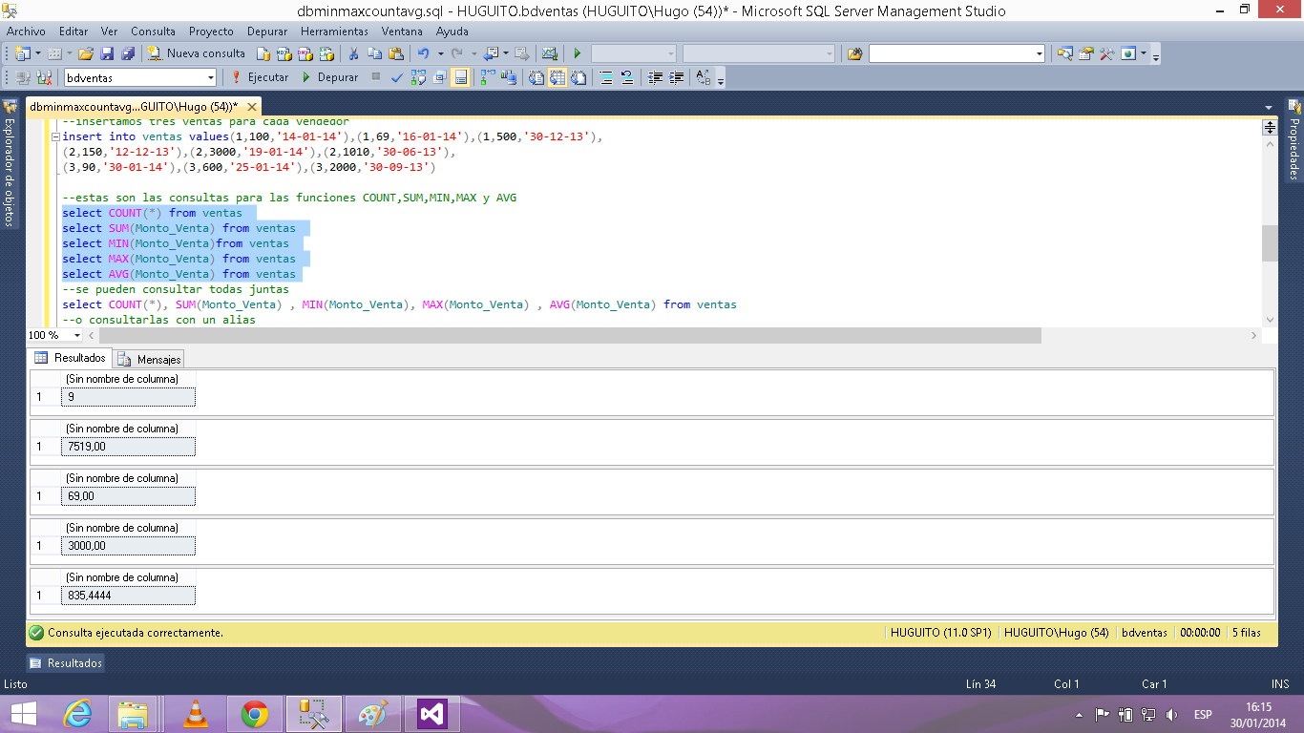Open the Consulta menu

pyautogui.click(x=154, y=31)
